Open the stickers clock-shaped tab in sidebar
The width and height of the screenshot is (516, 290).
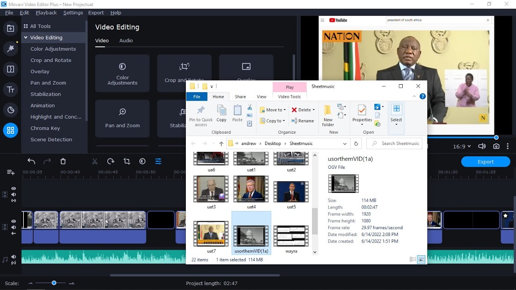[x=10, y=110]
